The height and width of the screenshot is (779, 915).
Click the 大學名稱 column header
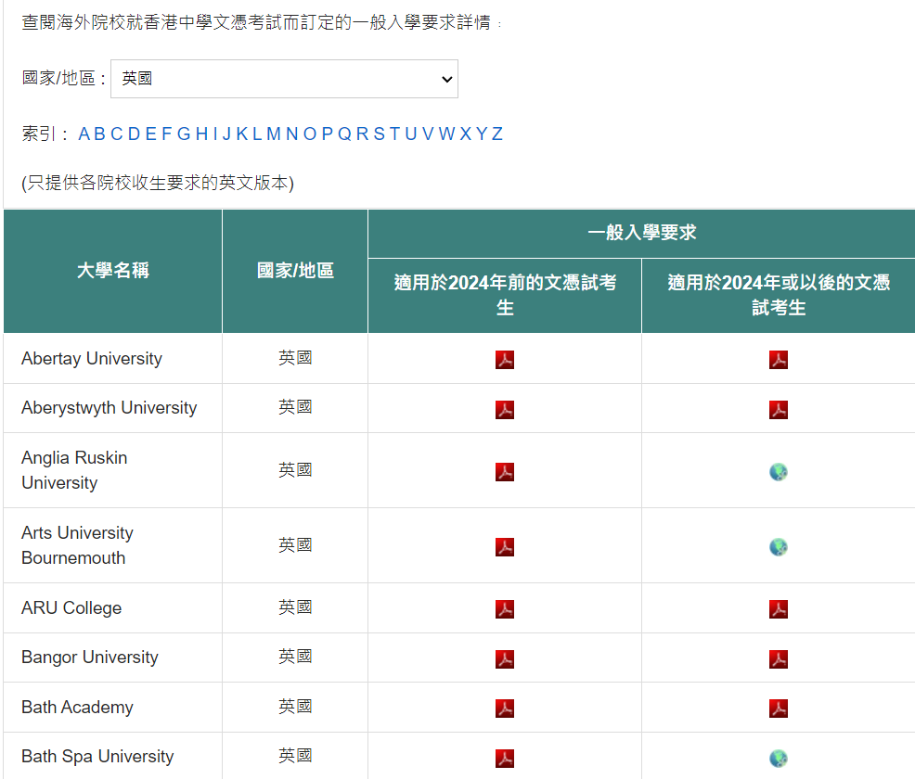tap(112, 271)
